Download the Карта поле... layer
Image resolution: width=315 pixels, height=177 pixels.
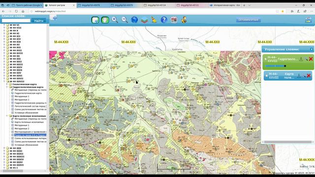coord(299,76)
